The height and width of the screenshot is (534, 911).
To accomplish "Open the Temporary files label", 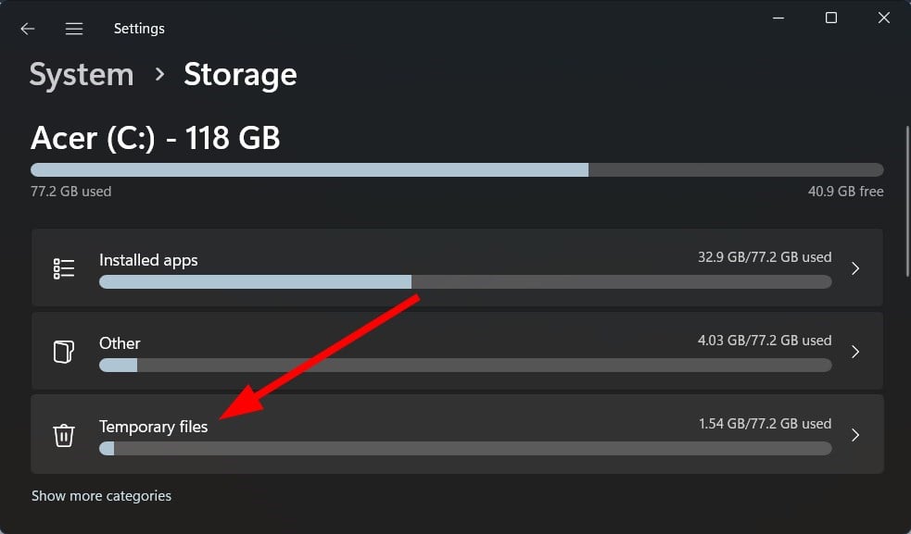I will click(154, 427).
